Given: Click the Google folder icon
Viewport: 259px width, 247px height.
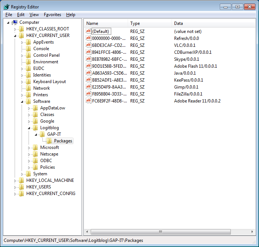Looking at the screenshot, I should pyautogui.click(x=35, y=121).
